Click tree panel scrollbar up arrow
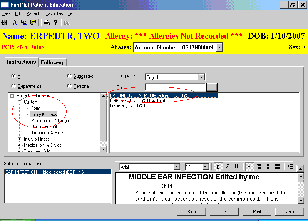The width and height of the screenshot is (308, 221). pos(104,96)
